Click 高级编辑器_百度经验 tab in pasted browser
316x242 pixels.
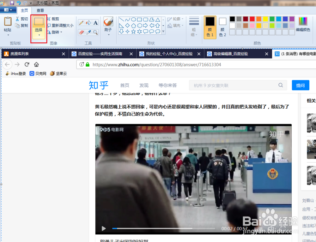238,54
